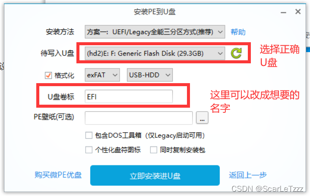Click the PE壁纸 wallpaper path field
Image resolution: width=310 pixels, height=196 pixels.
139,118
